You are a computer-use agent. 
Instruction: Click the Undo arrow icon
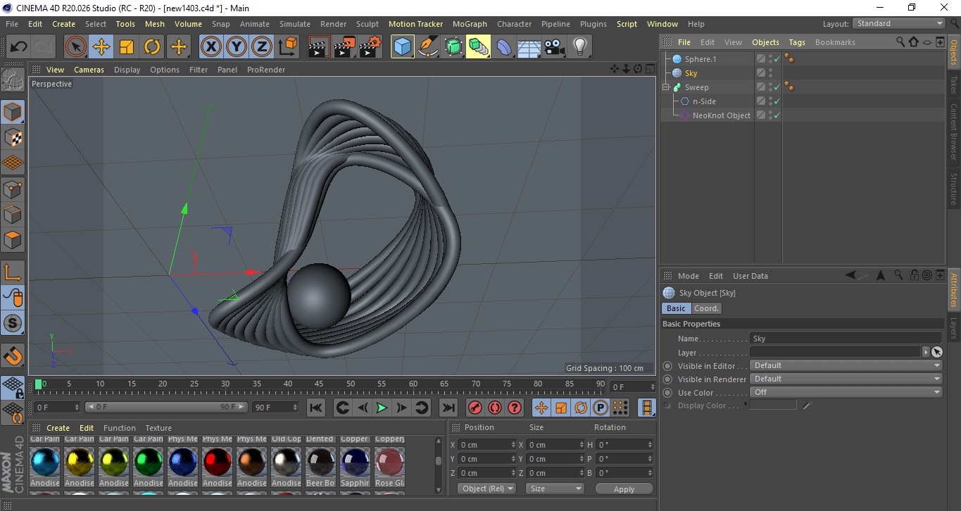tap(19, 47)
